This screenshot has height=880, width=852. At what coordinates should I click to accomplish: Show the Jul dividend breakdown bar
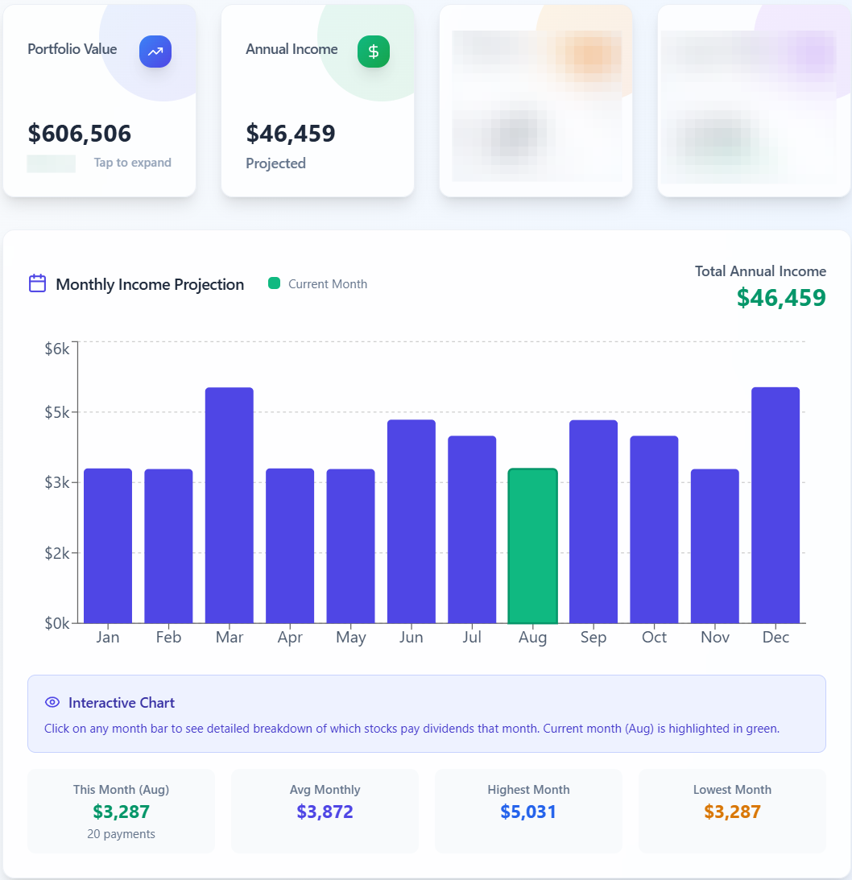tap(472, 529)
